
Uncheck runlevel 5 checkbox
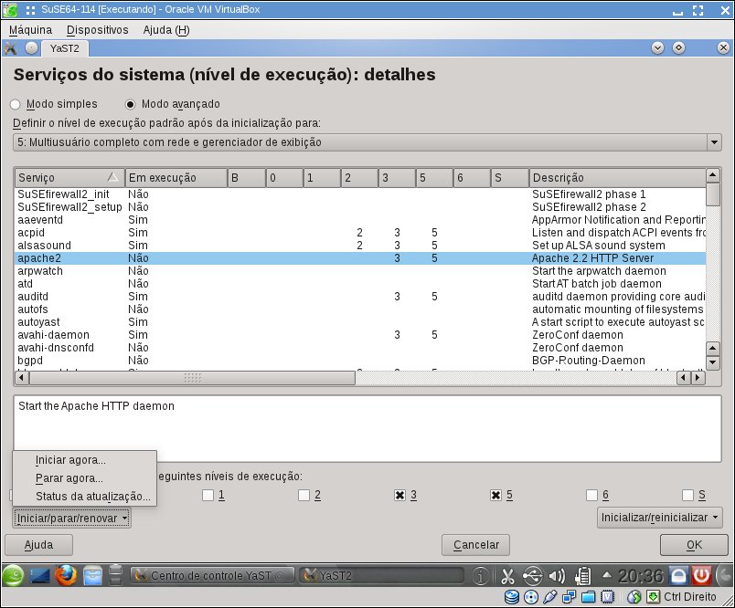coord(495,495)
